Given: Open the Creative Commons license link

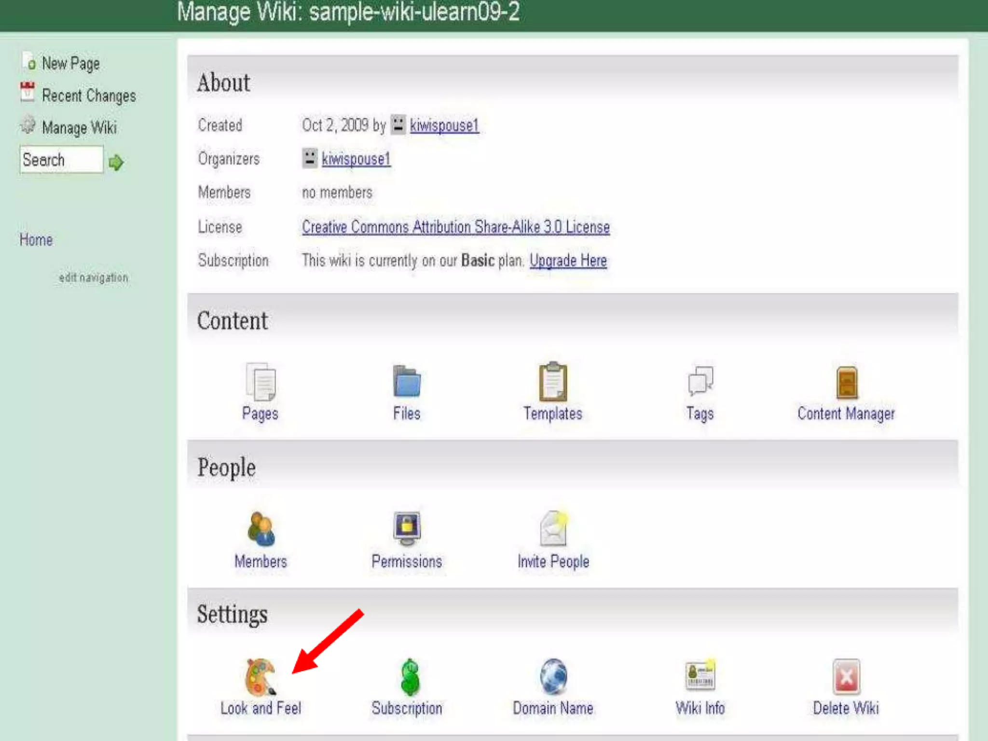Looking at the screenshot, I should click(x=455, y=227).
